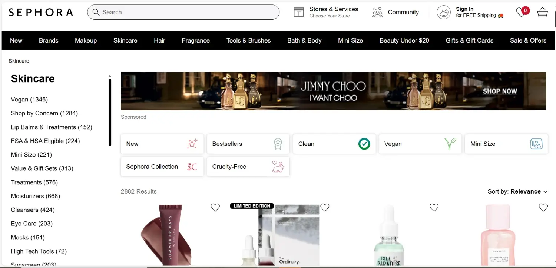Love the Summer Fridays lip product heart
Image resolution: width=556 pixels, height=268 pixels.
215,208
